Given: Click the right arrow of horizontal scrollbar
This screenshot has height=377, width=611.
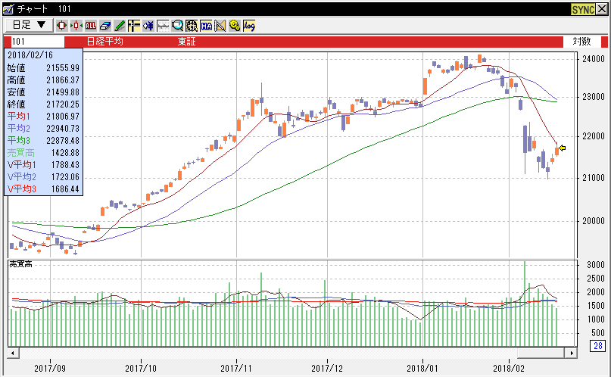Looking at the screenshot, I should click(x=572, y=353).
